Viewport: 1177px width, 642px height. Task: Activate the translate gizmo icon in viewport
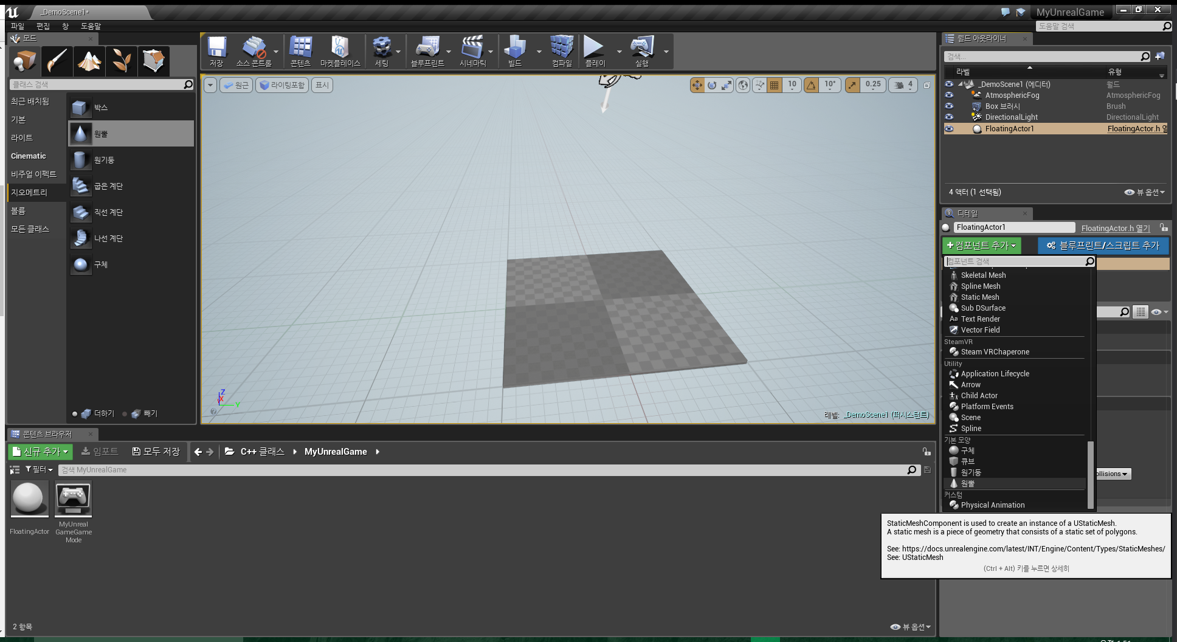coord(697,85)
